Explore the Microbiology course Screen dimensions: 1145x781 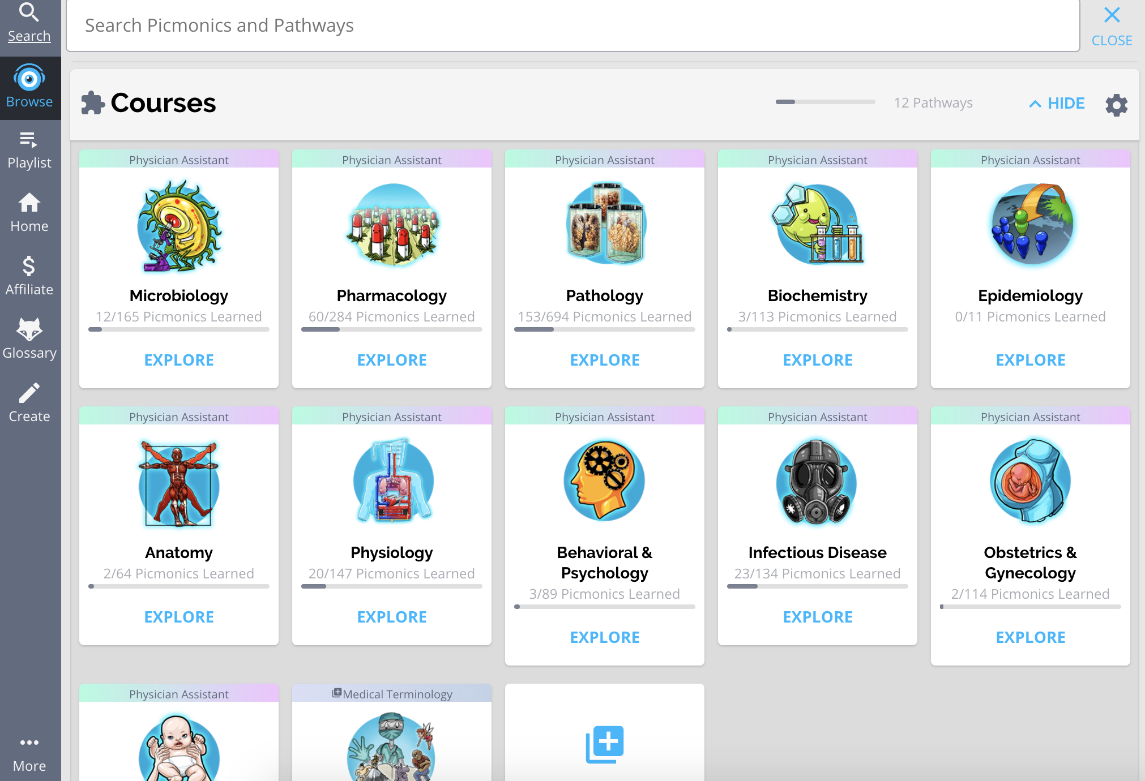coord(179,360)
